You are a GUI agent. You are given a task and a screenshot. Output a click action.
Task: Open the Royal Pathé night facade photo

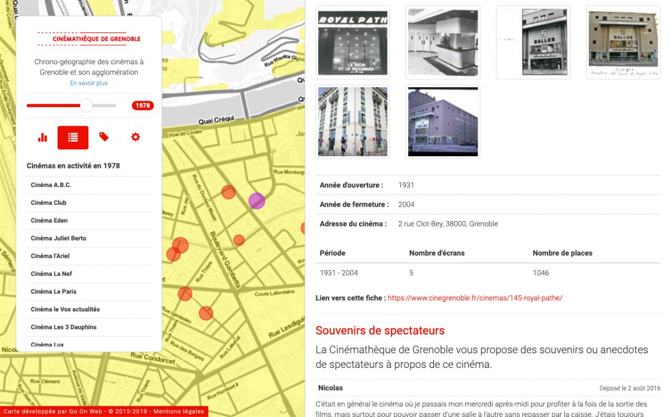[352, 43]
